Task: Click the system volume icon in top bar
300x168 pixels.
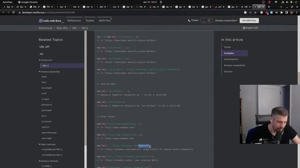Action: [287, 2]
